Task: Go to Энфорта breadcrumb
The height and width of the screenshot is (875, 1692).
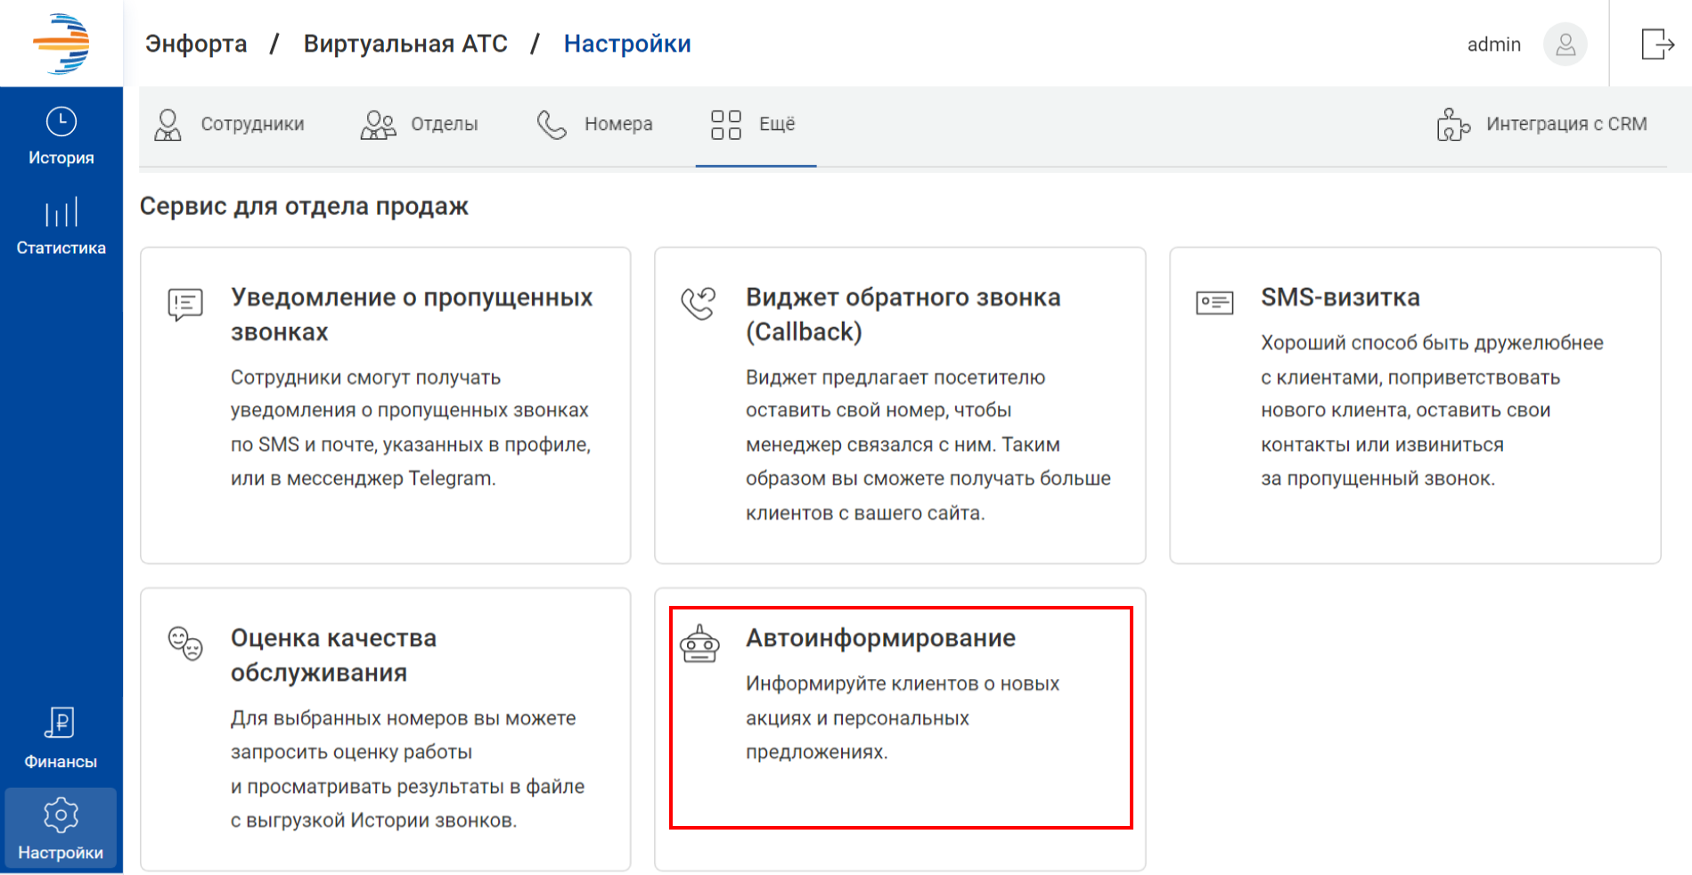Action: (196, 44)
